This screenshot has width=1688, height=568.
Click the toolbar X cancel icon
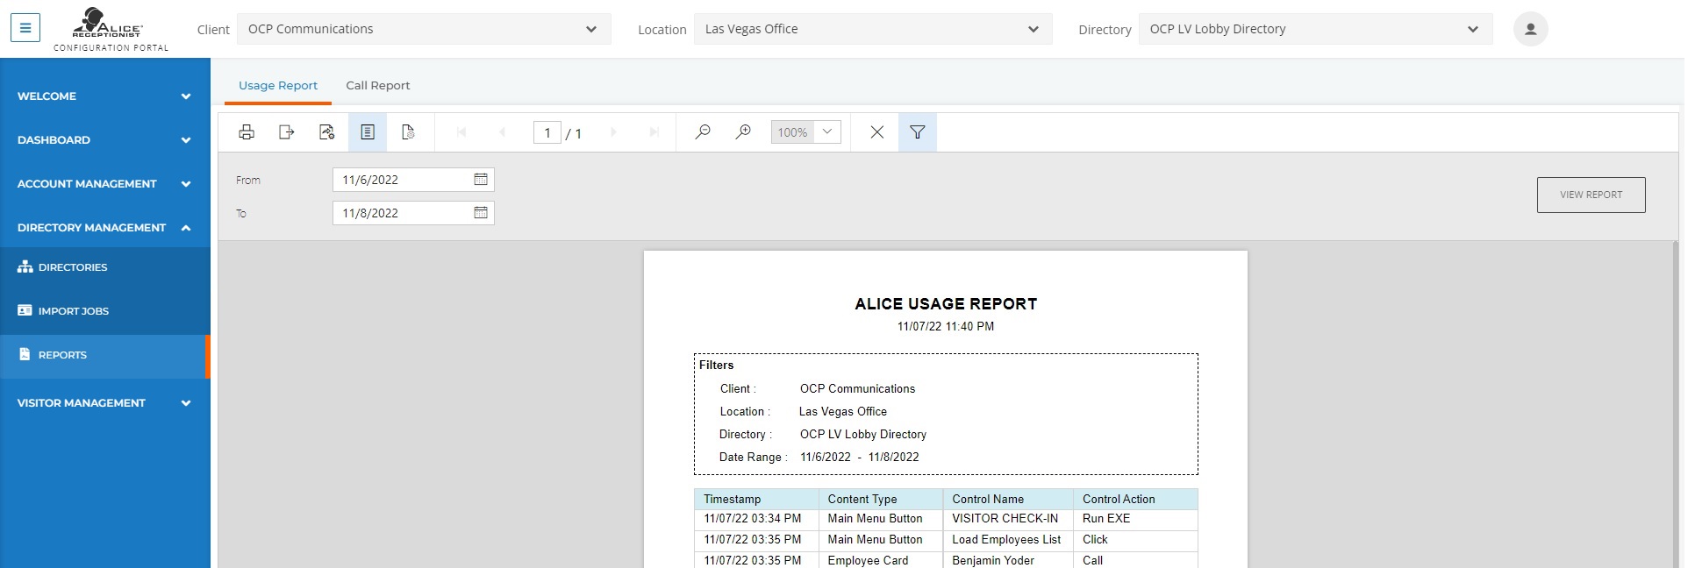(x=876, y=132)
